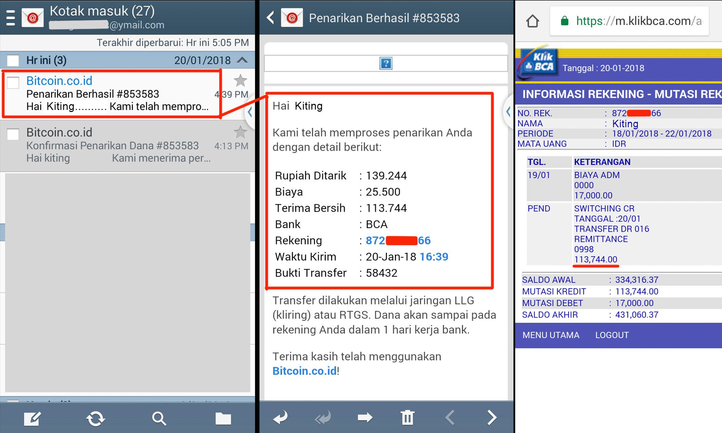
Task: Tap the Rupiah Ditarik value 139.244
Action: pyautogui.click(x=386, y=175)
